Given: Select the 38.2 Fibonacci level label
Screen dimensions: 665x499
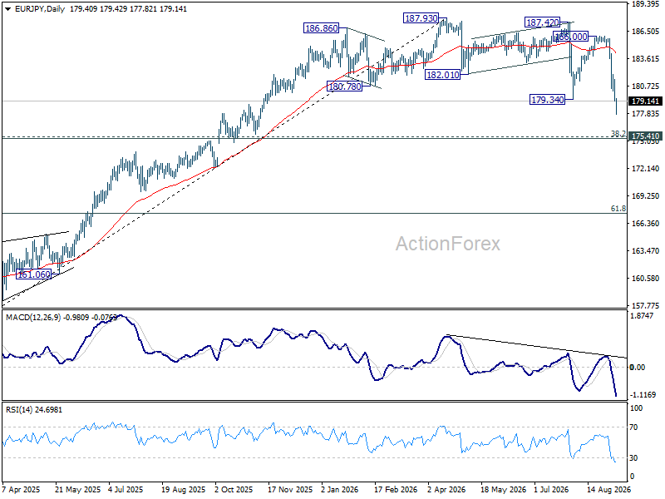Looking at the screenshot, I should (x=618, y=134).
